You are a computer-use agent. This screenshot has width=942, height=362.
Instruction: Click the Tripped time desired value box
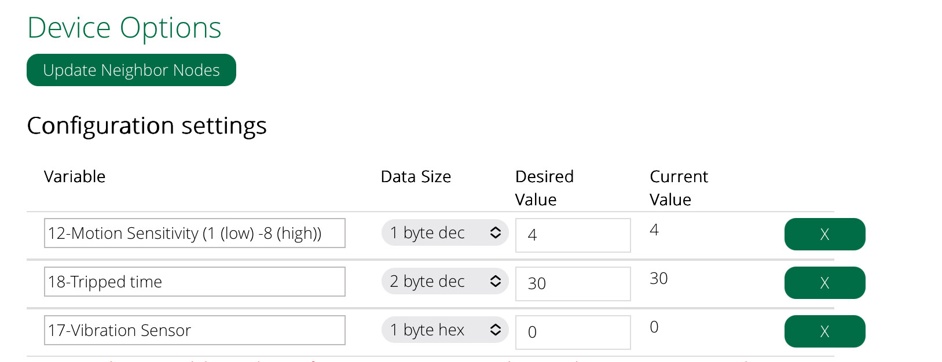(573, 283)
